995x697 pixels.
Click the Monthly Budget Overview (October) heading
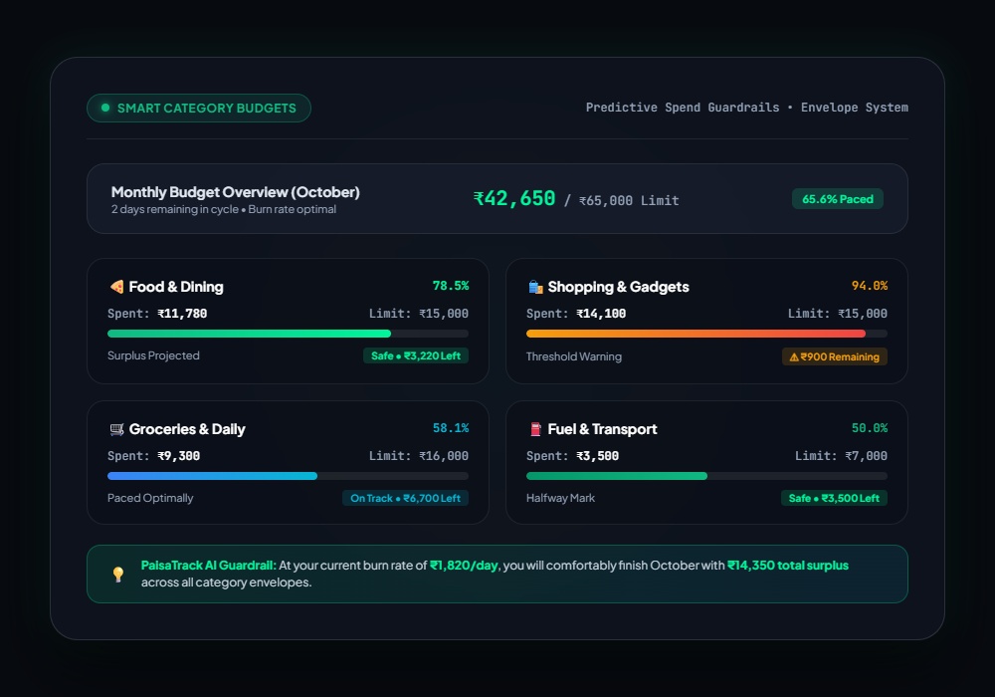point(236,192)
